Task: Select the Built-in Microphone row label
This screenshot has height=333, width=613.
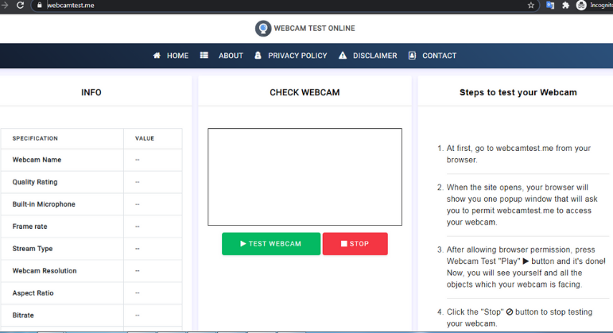Action: click(44, 204)
